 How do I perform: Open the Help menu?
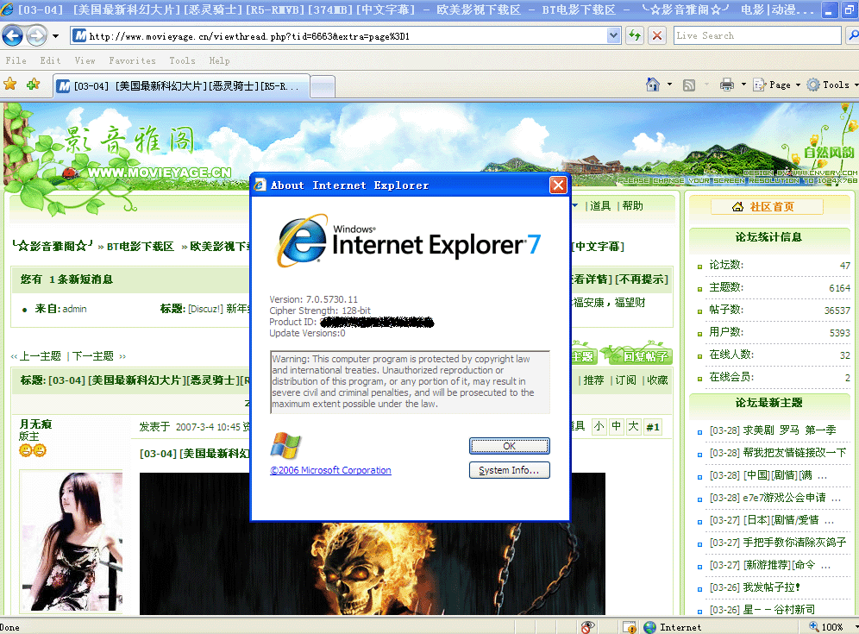click(219, 61)
